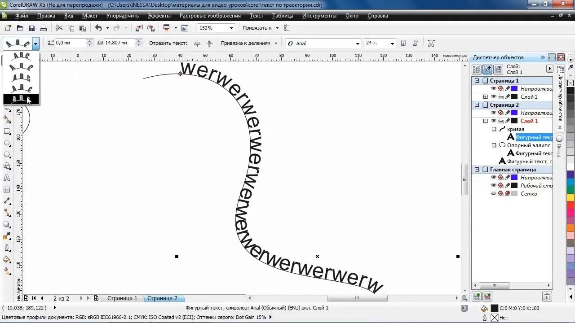Viewport: 575px width, 323px height.
Task: Pick the yellow color swatch in palette
Action: tap(571, 197)
